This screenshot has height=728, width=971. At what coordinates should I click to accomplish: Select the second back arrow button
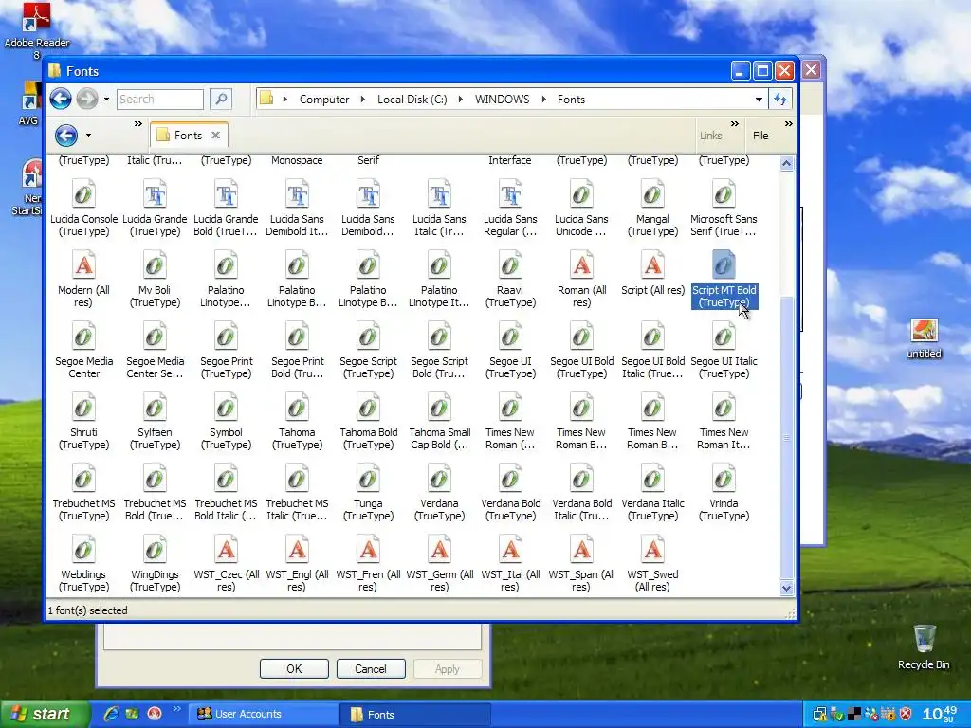click(x=66, y=135)
